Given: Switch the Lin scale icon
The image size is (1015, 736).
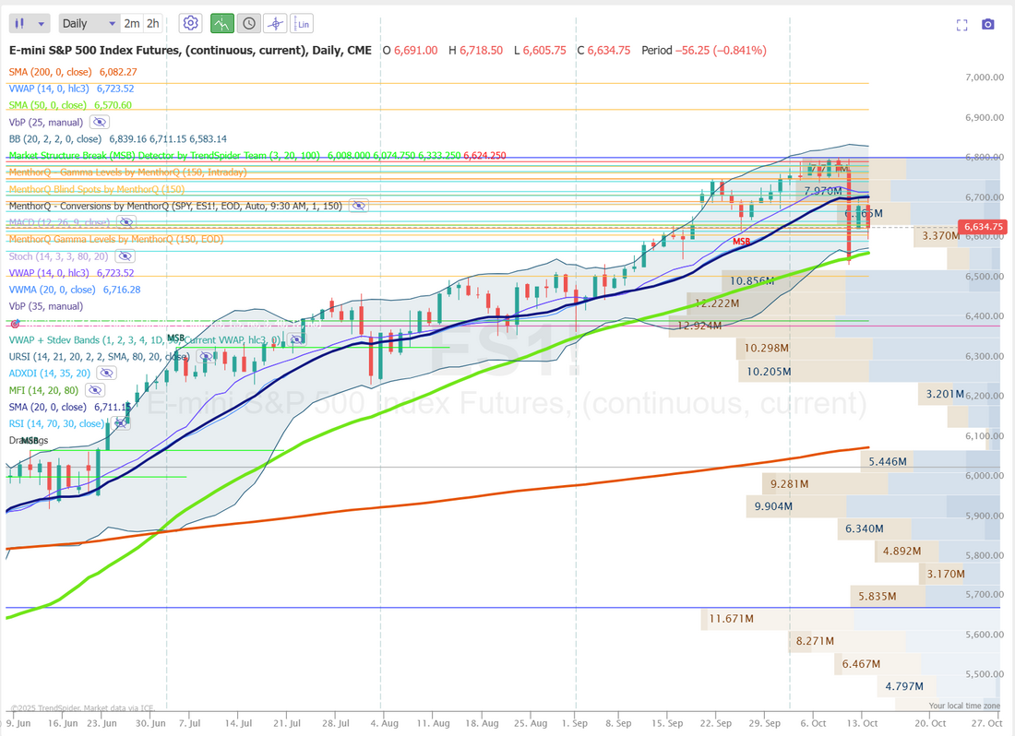Looking at the screenshot, I should pos(301,23).
